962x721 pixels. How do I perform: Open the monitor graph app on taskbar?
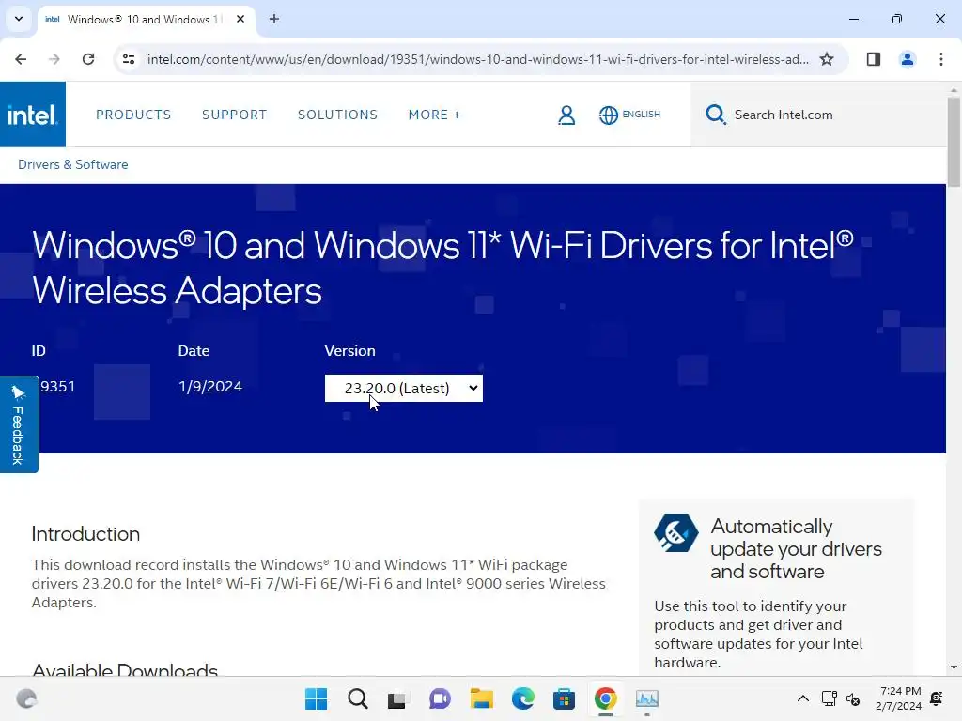coord(646,698)
